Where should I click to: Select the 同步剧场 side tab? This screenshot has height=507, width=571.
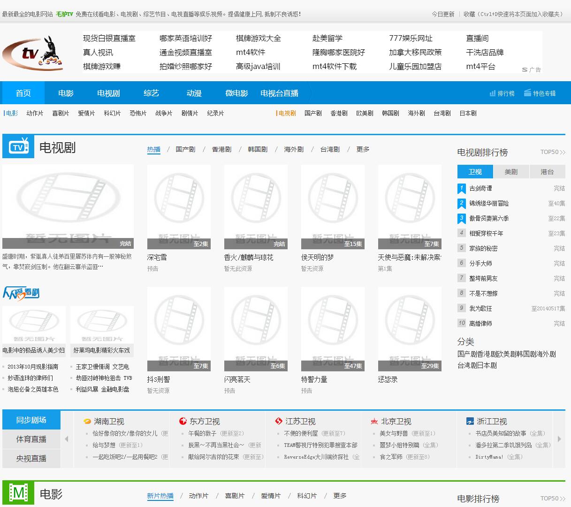[31, 420]
